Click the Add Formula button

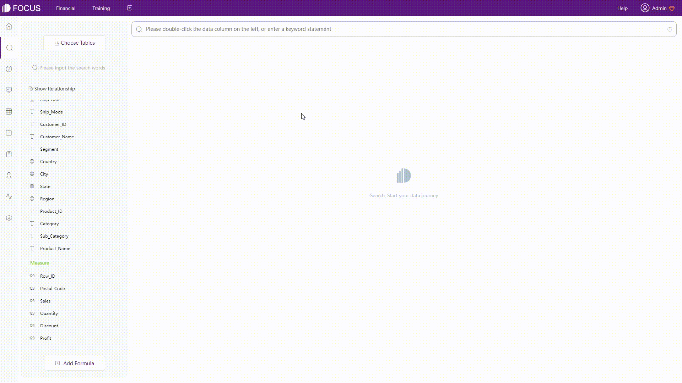click(x=75, y=363)
